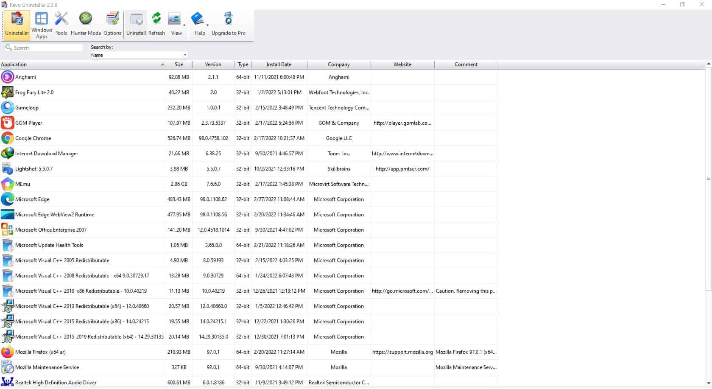
Task: Open the Windows Apps section
Action: click(x=42, y=25)
